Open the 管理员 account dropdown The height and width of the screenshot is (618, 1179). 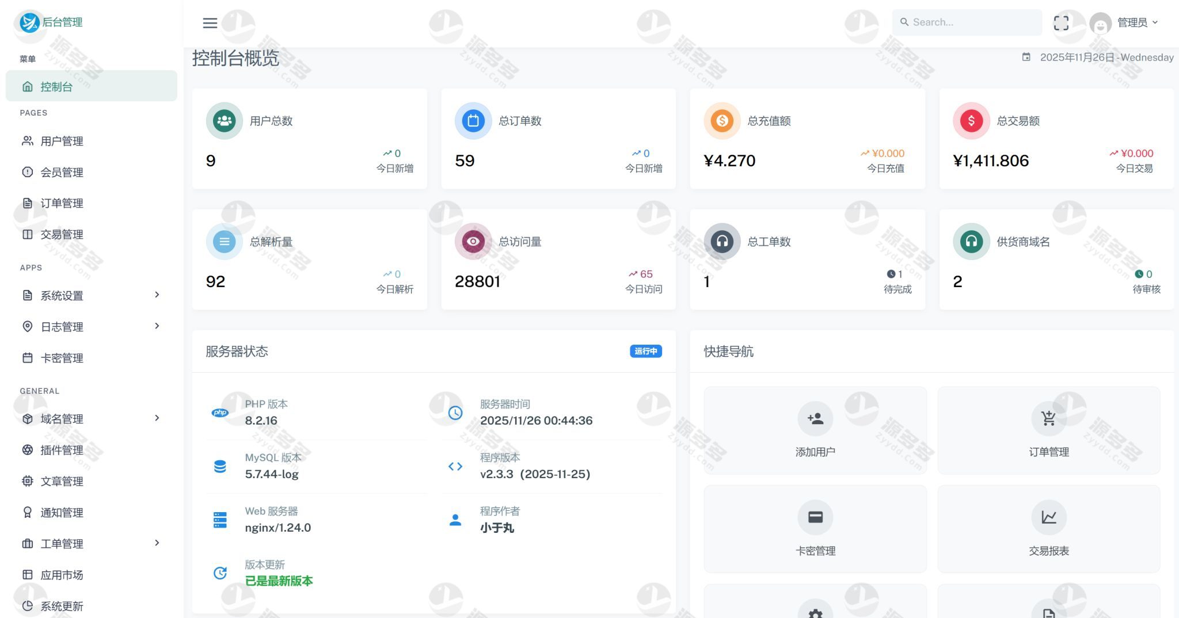tap(1124, 23)
